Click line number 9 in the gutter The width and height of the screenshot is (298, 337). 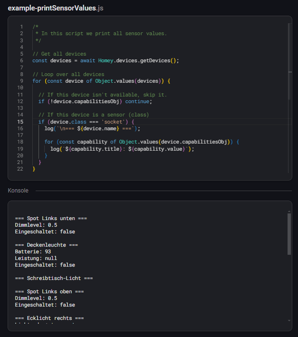[21, 81]
